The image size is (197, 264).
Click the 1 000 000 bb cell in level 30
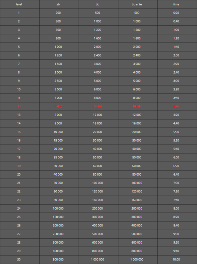pos(98,259)
